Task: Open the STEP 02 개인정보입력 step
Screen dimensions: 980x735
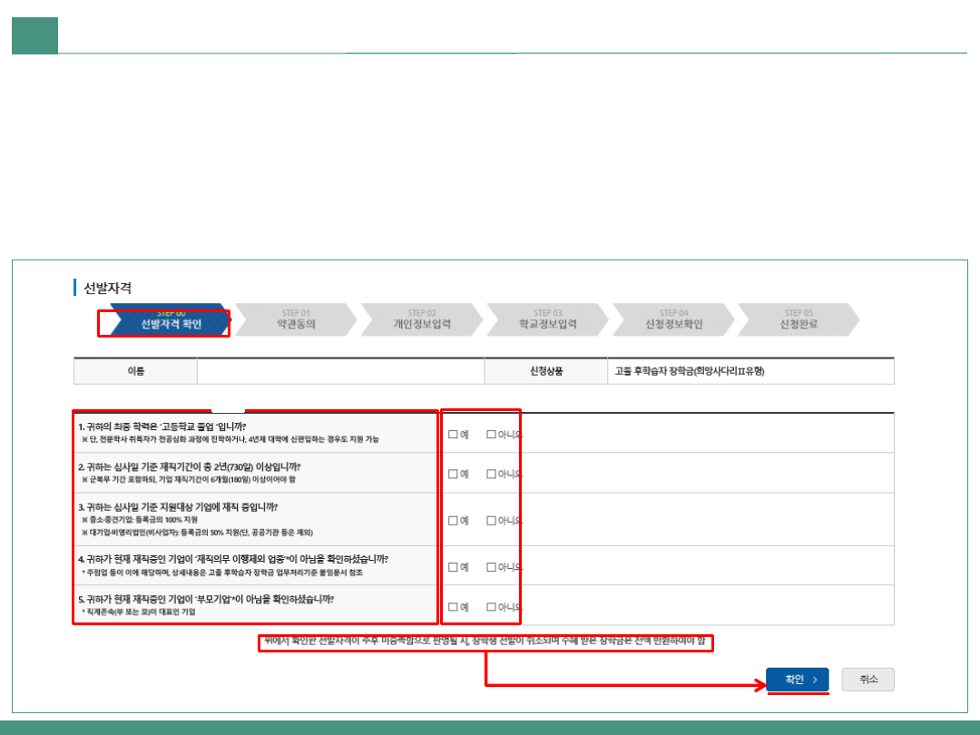Action: pyautogui.click(x=422, y=320)
